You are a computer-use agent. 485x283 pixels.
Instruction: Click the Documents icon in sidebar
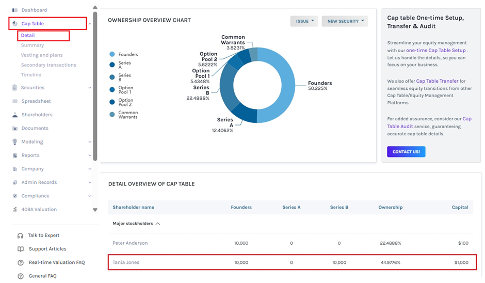14,128
